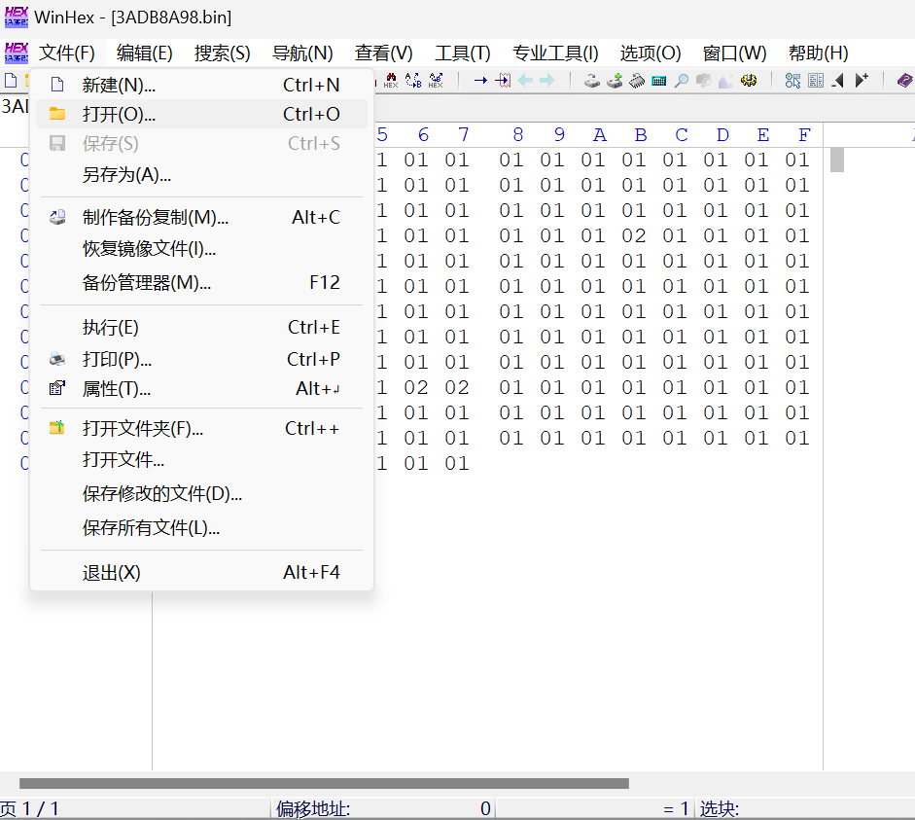Click the Find Hex Values binoculars icon
This screenshot has height=820, width=915.
391,81
